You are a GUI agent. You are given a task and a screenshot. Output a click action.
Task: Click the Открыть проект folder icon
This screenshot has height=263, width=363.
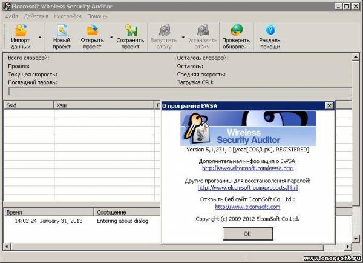93,30
